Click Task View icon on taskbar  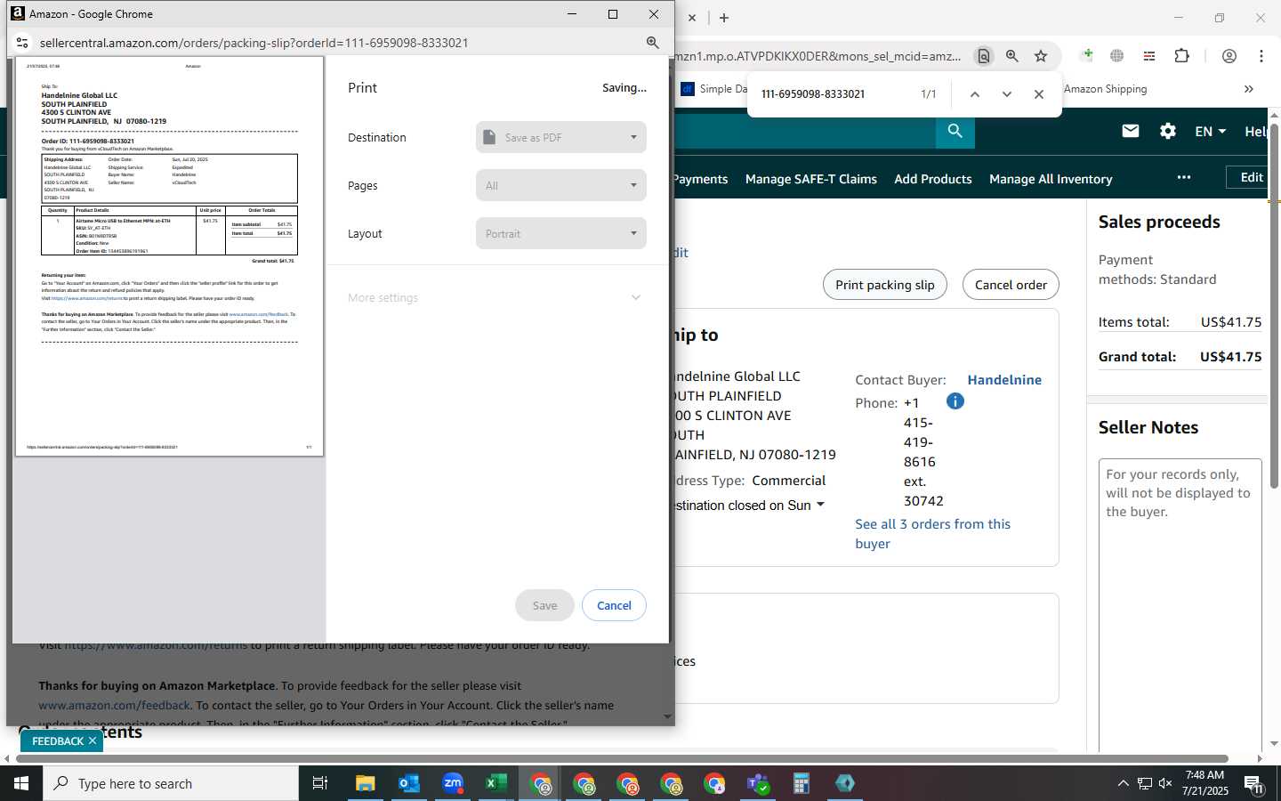[320, 783]
